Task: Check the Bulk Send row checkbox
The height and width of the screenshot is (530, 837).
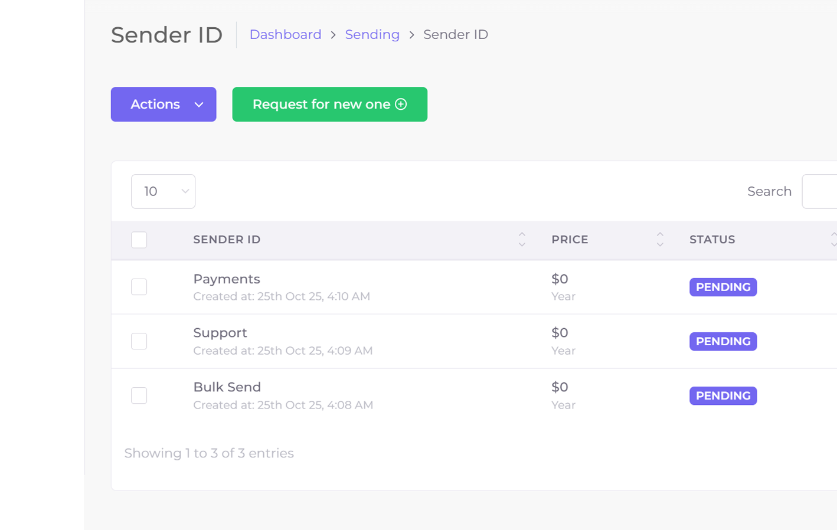Action: pyautogui.click(x=139, y=395)
